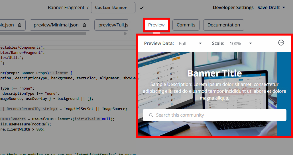Click the imageUrlSrcSet || imageSource code line
This screenshot has width=293, height=155.
tap(64, 109)
